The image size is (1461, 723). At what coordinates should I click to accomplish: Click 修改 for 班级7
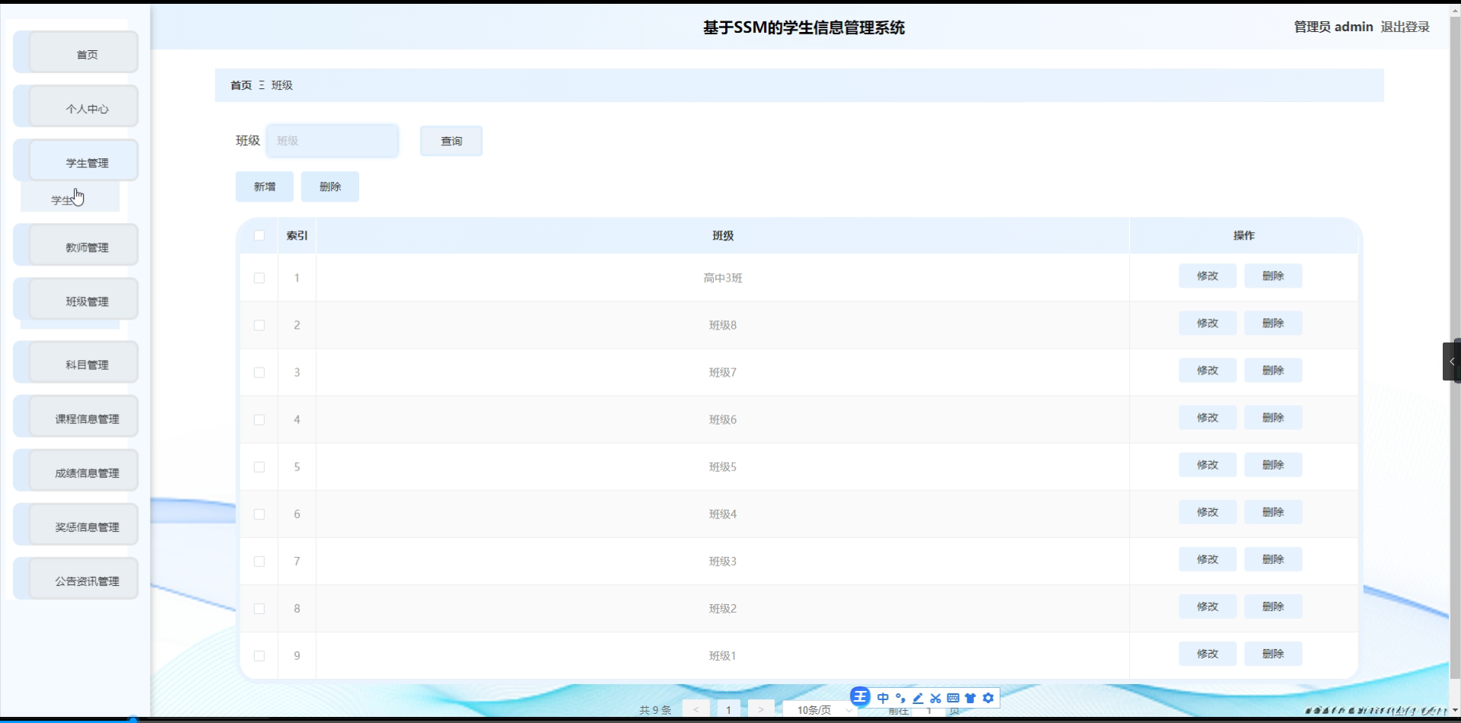pyautogui.click(x=1208, y=370)
